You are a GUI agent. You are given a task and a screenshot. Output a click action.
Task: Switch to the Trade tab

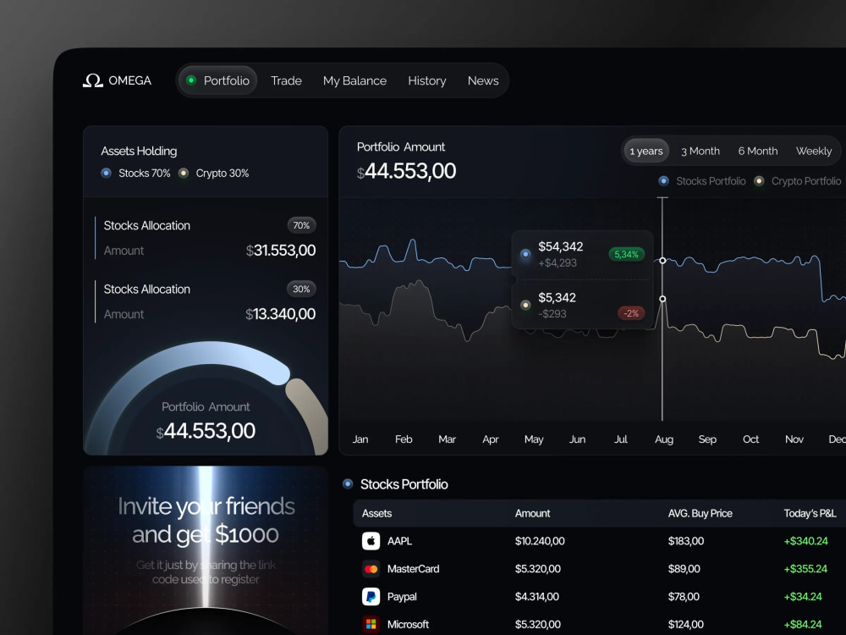click(286, 80)
